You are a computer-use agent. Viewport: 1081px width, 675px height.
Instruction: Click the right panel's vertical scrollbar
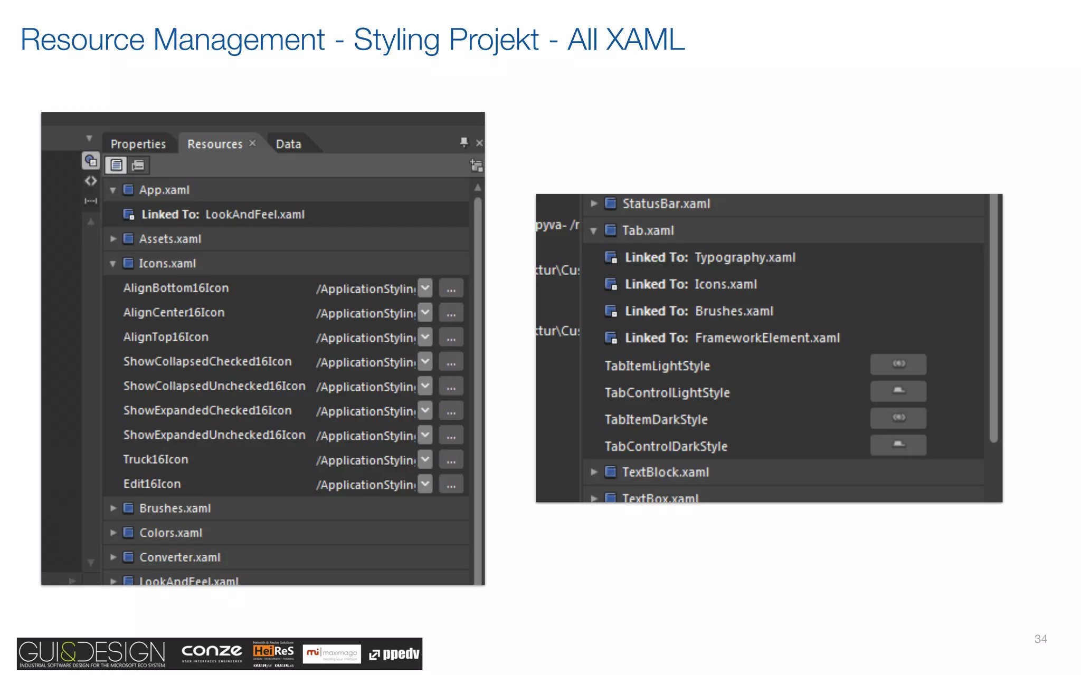point(993,319)
